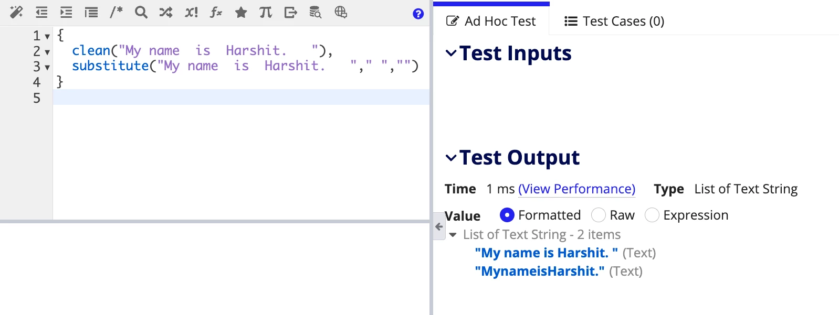Fold code at line 3 arrow
Image resolution: width=839 pixels, height=315 pixels.
click(47, 68)
